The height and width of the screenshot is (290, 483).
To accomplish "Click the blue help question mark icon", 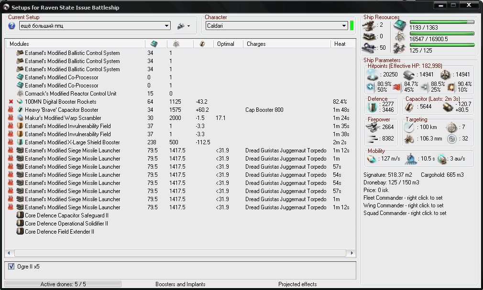I will tap(12, 26).
